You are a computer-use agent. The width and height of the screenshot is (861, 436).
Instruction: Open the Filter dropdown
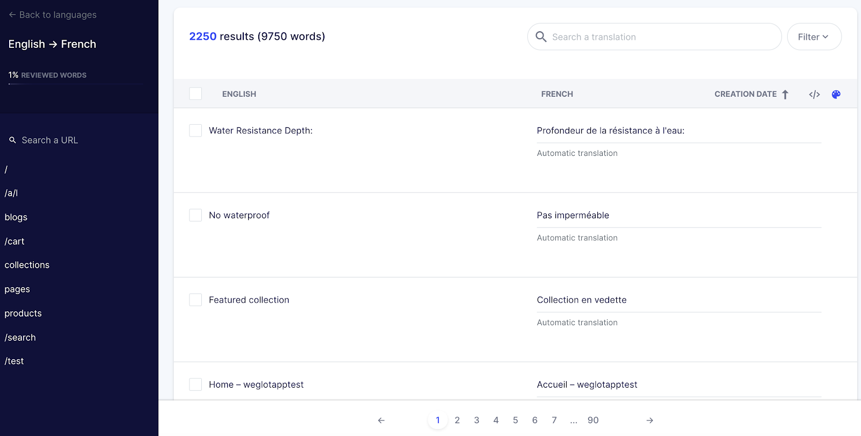pyautogui.click(x=814, y=37)
